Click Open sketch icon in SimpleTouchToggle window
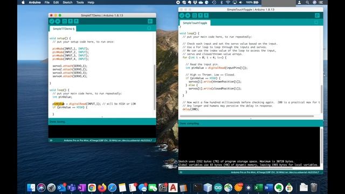Image resolution: width=345 pixels, height=194 pixels. point(201,16)
